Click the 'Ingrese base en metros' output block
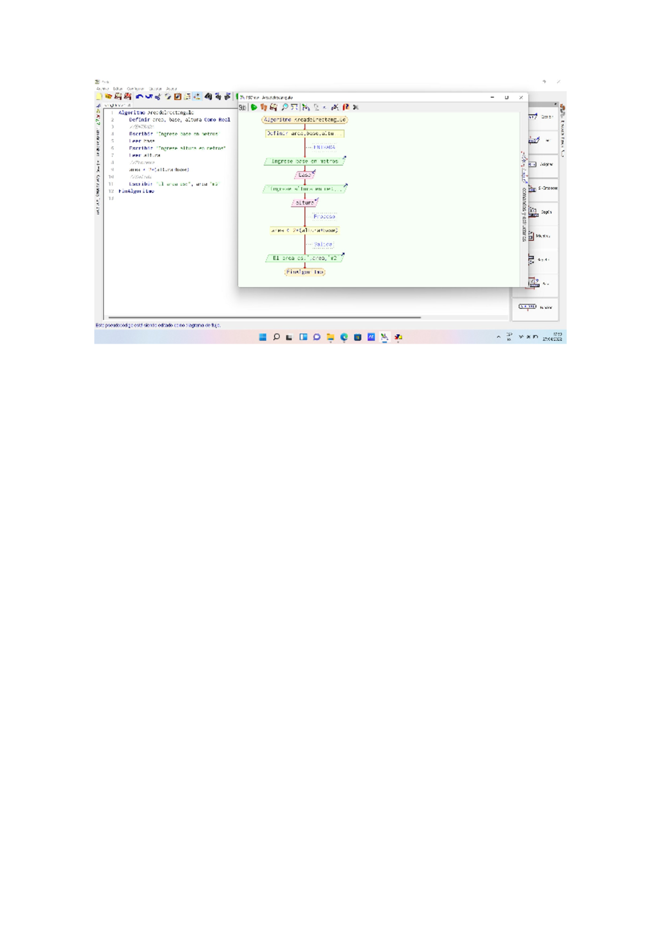The height and width of the screenshot is (935, 661). click(305, 162)
